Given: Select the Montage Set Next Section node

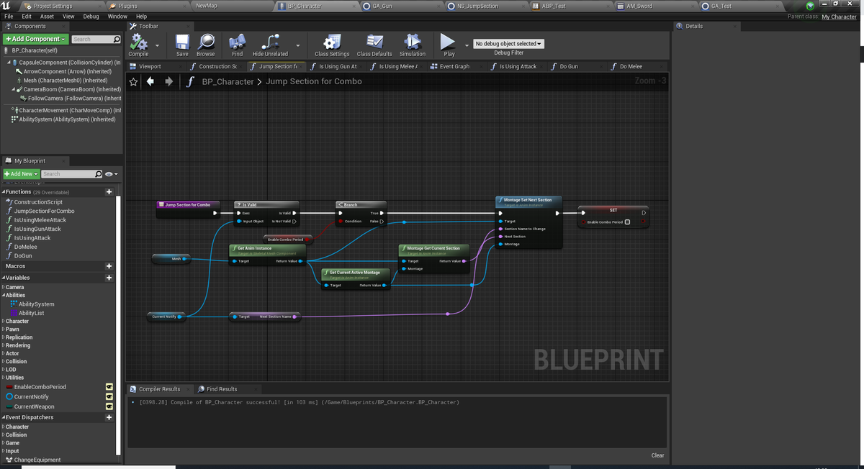Looking at the screenshot, I should 528,222.
